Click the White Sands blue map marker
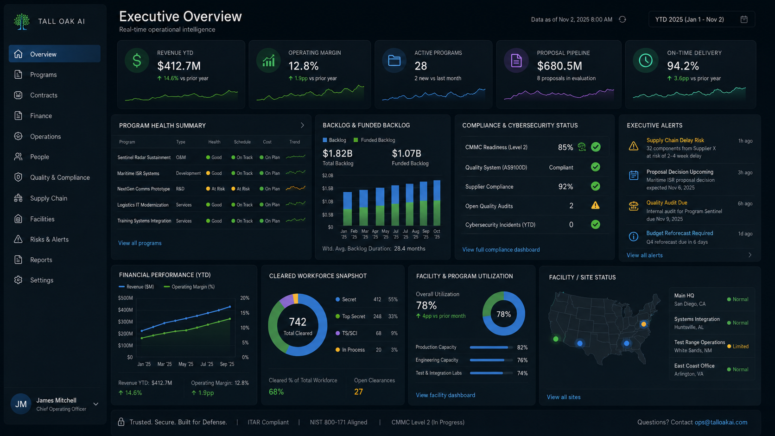 click(580, 343)
